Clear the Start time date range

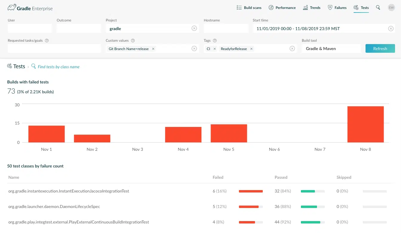coord(391,29)
